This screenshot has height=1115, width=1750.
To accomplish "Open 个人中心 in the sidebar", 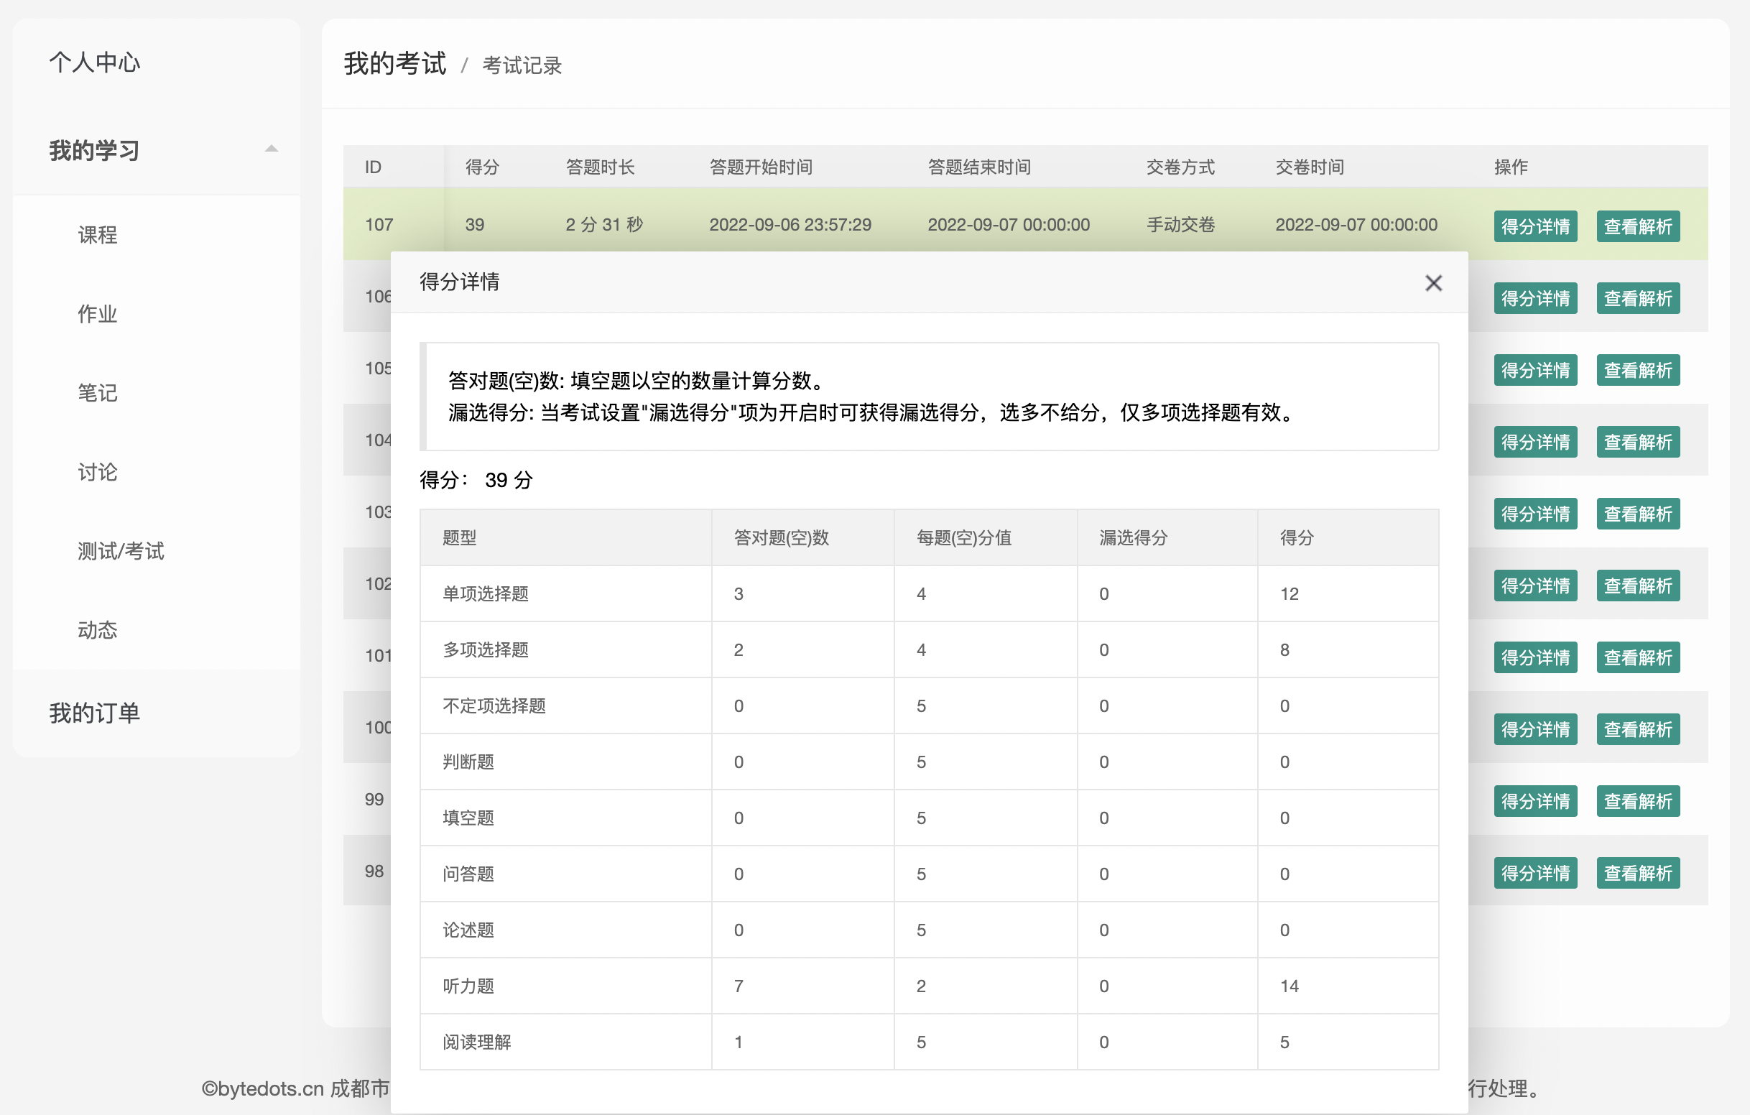I will tap(95, 63).
